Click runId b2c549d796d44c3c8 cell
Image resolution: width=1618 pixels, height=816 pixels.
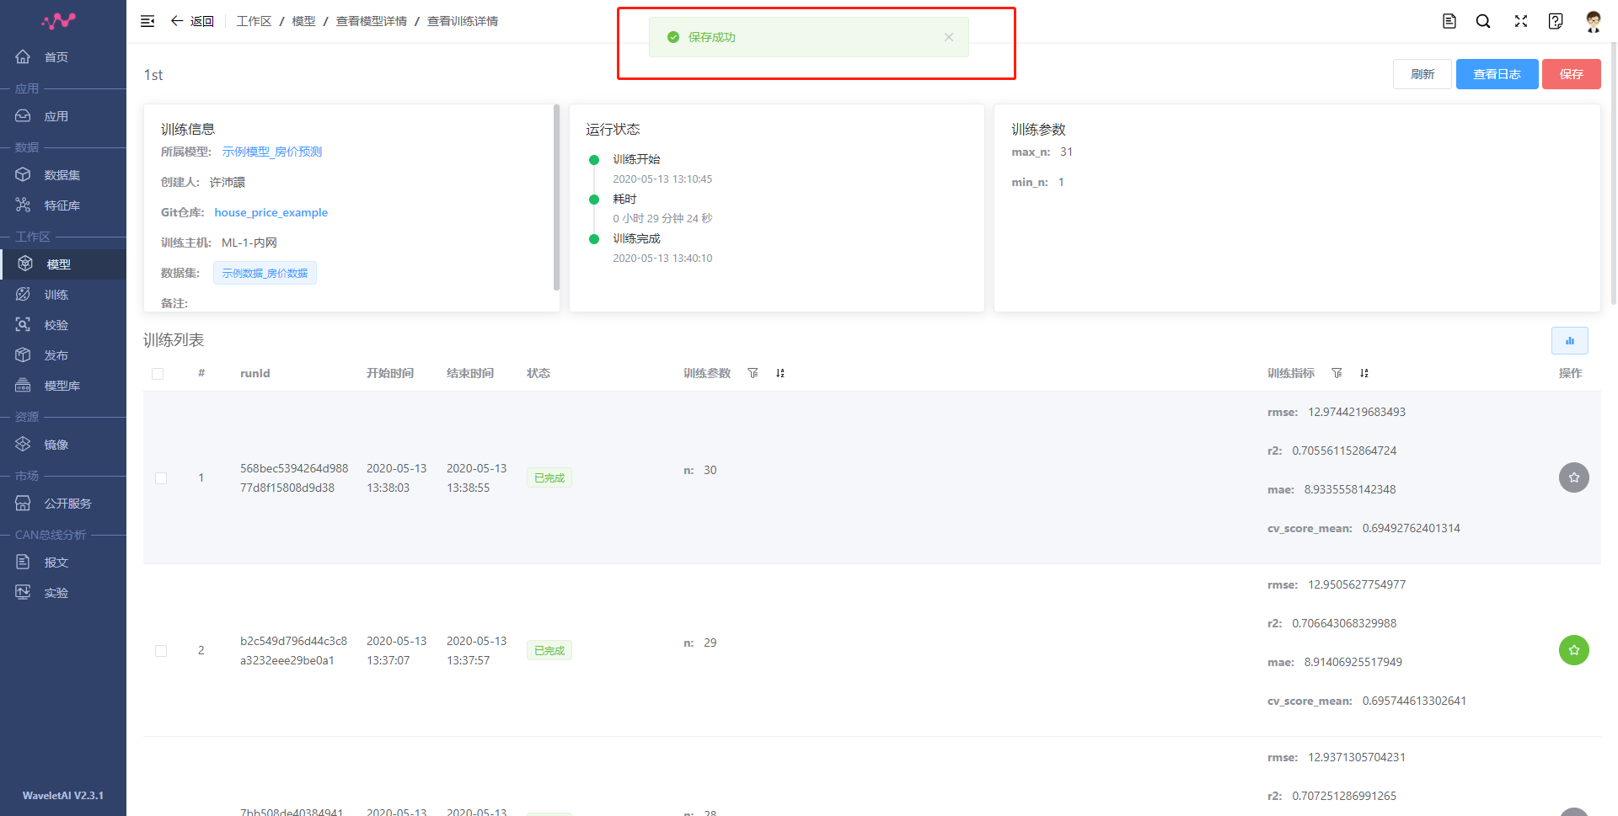point(293,651)
